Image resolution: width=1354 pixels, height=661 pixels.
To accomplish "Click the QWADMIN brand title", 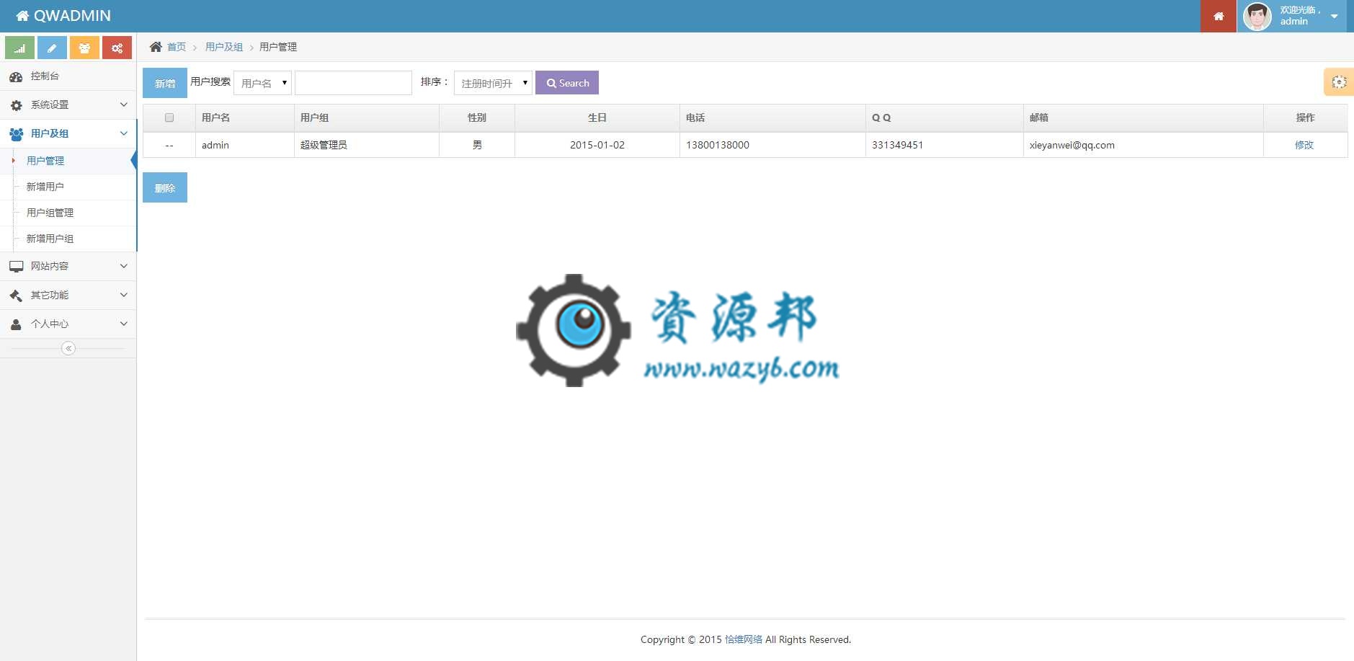I will [73, 16].
